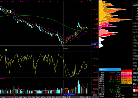Choose the SAR indicator tab
The width and height of the screenshot is (138, 98).
[25, 97]
